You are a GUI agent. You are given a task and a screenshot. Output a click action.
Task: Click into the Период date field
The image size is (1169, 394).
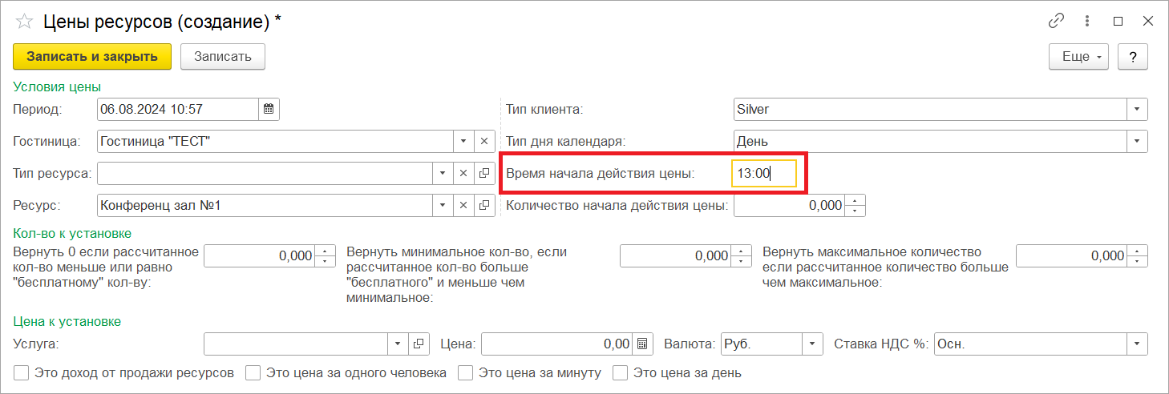(178, 109)
